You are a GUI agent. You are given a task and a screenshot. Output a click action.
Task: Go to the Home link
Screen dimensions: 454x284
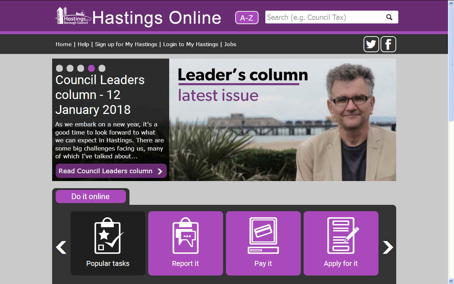pos(63,44)
